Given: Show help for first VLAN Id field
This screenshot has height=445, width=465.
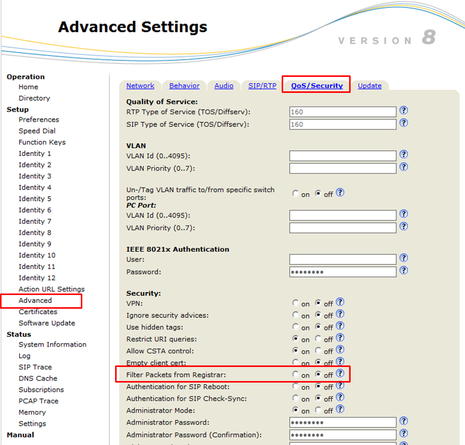Looking at the screenshot, I should click(x=404, y=155).
